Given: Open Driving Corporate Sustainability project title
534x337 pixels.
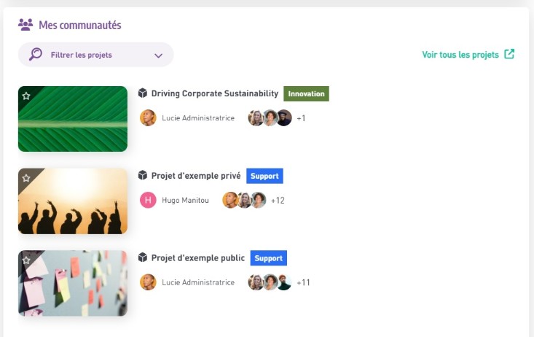Looking at the screenshot, I should [x=214, y=93].
